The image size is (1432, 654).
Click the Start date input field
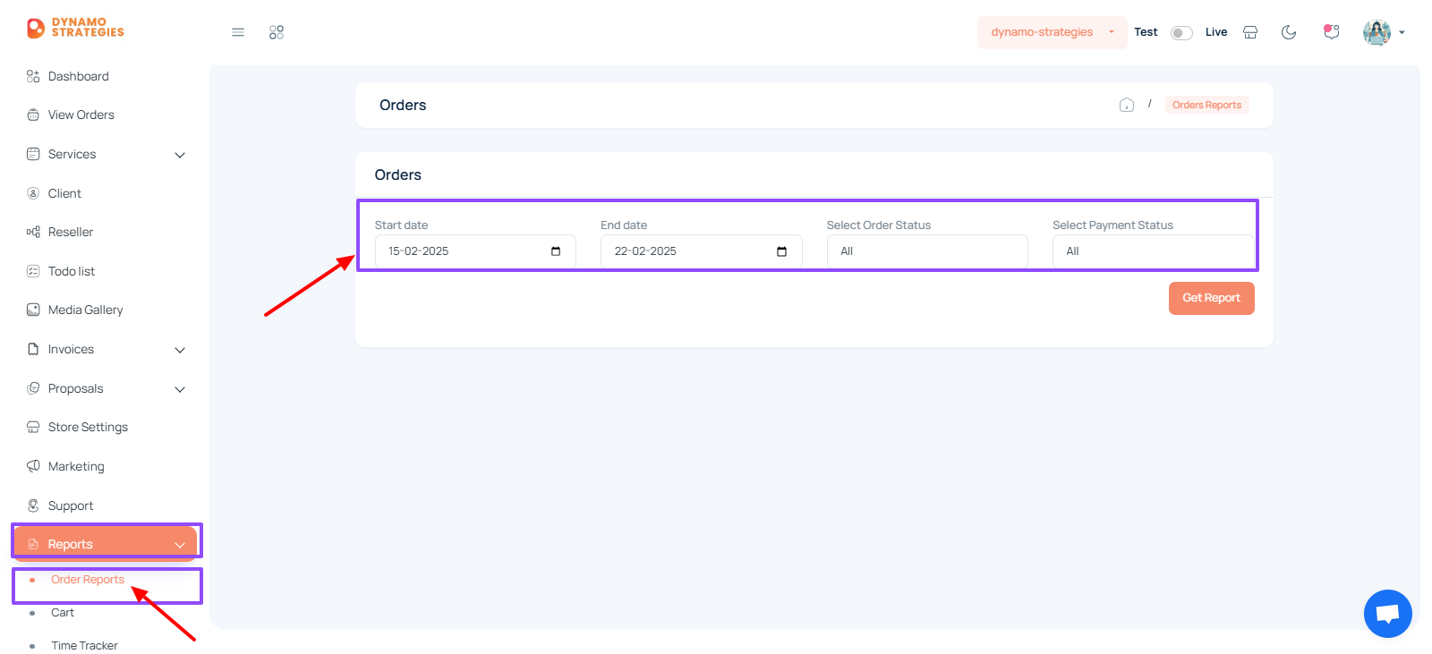tap(475, 251)
